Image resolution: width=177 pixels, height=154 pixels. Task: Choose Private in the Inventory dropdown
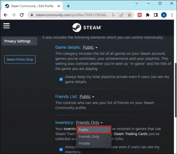pyautogui.click(x=94, y=143)
